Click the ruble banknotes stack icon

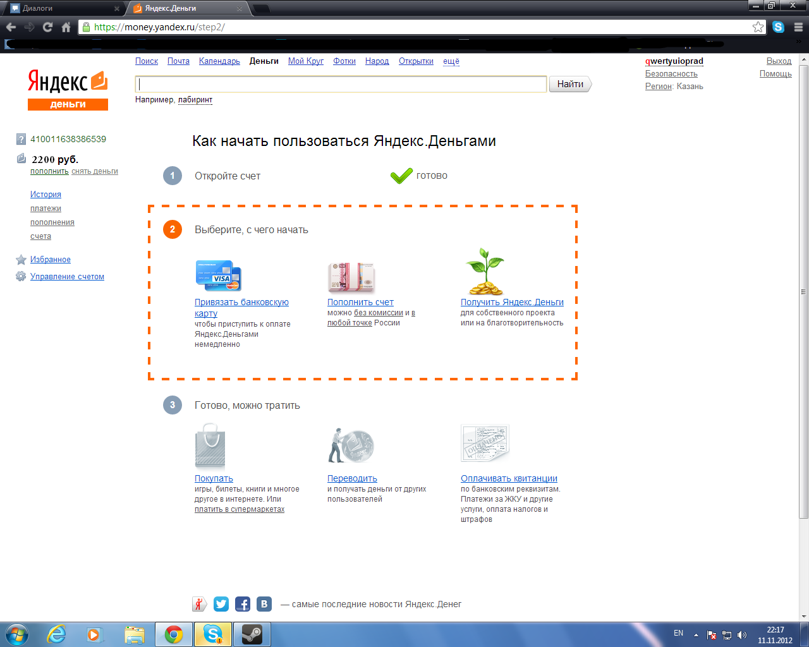coord(351,277)
